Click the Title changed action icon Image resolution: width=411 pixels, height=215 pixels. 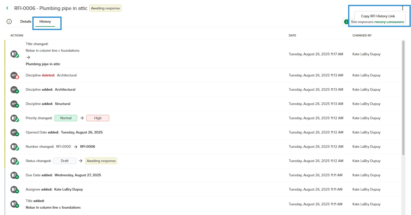click(15, 54)
